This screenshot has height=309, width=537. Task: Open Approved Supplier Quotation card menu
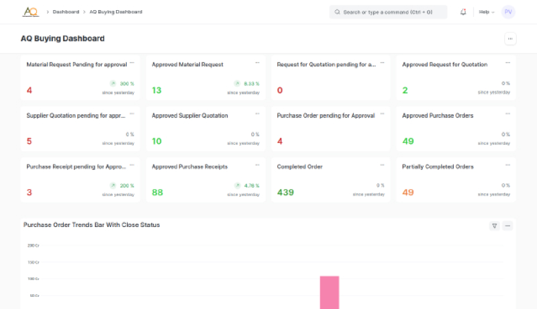[x=257, y=114]
